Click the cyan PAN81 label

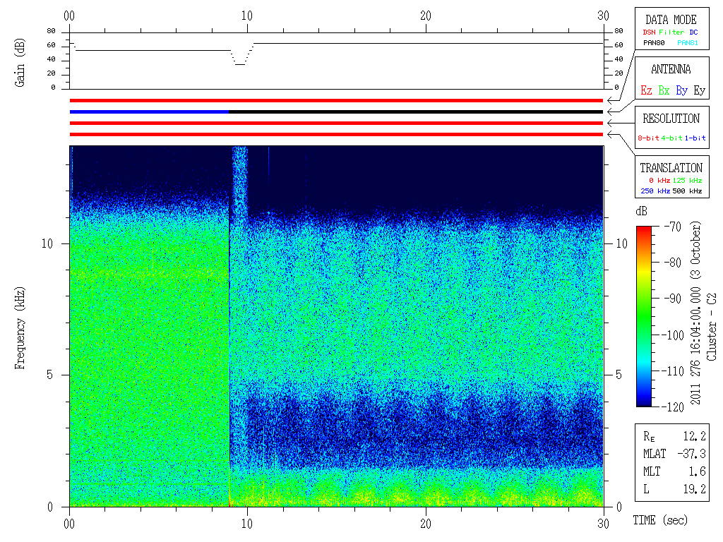pos(688,43)
